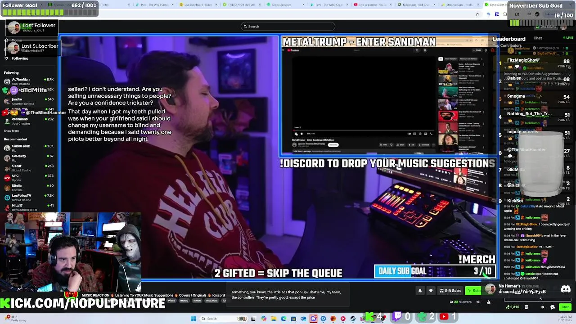Click FitzMagicShow on the leaderboard

pos(522,60)
